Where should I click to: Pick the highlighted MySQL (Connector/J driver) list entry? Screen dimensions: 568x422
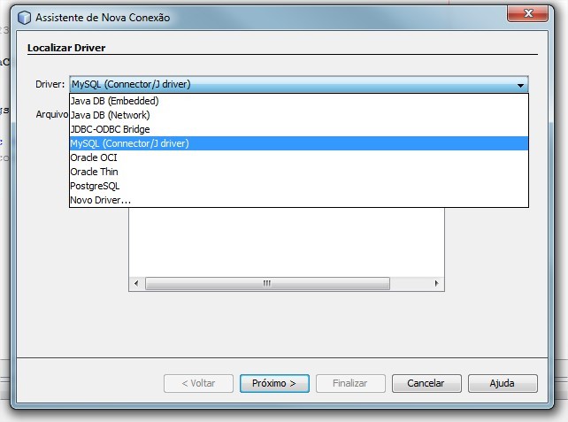tap(299, 143)
